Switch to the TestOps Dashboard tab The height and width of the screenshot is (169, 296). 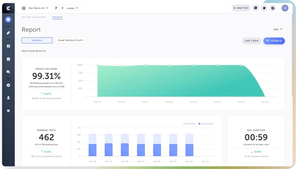33,17
